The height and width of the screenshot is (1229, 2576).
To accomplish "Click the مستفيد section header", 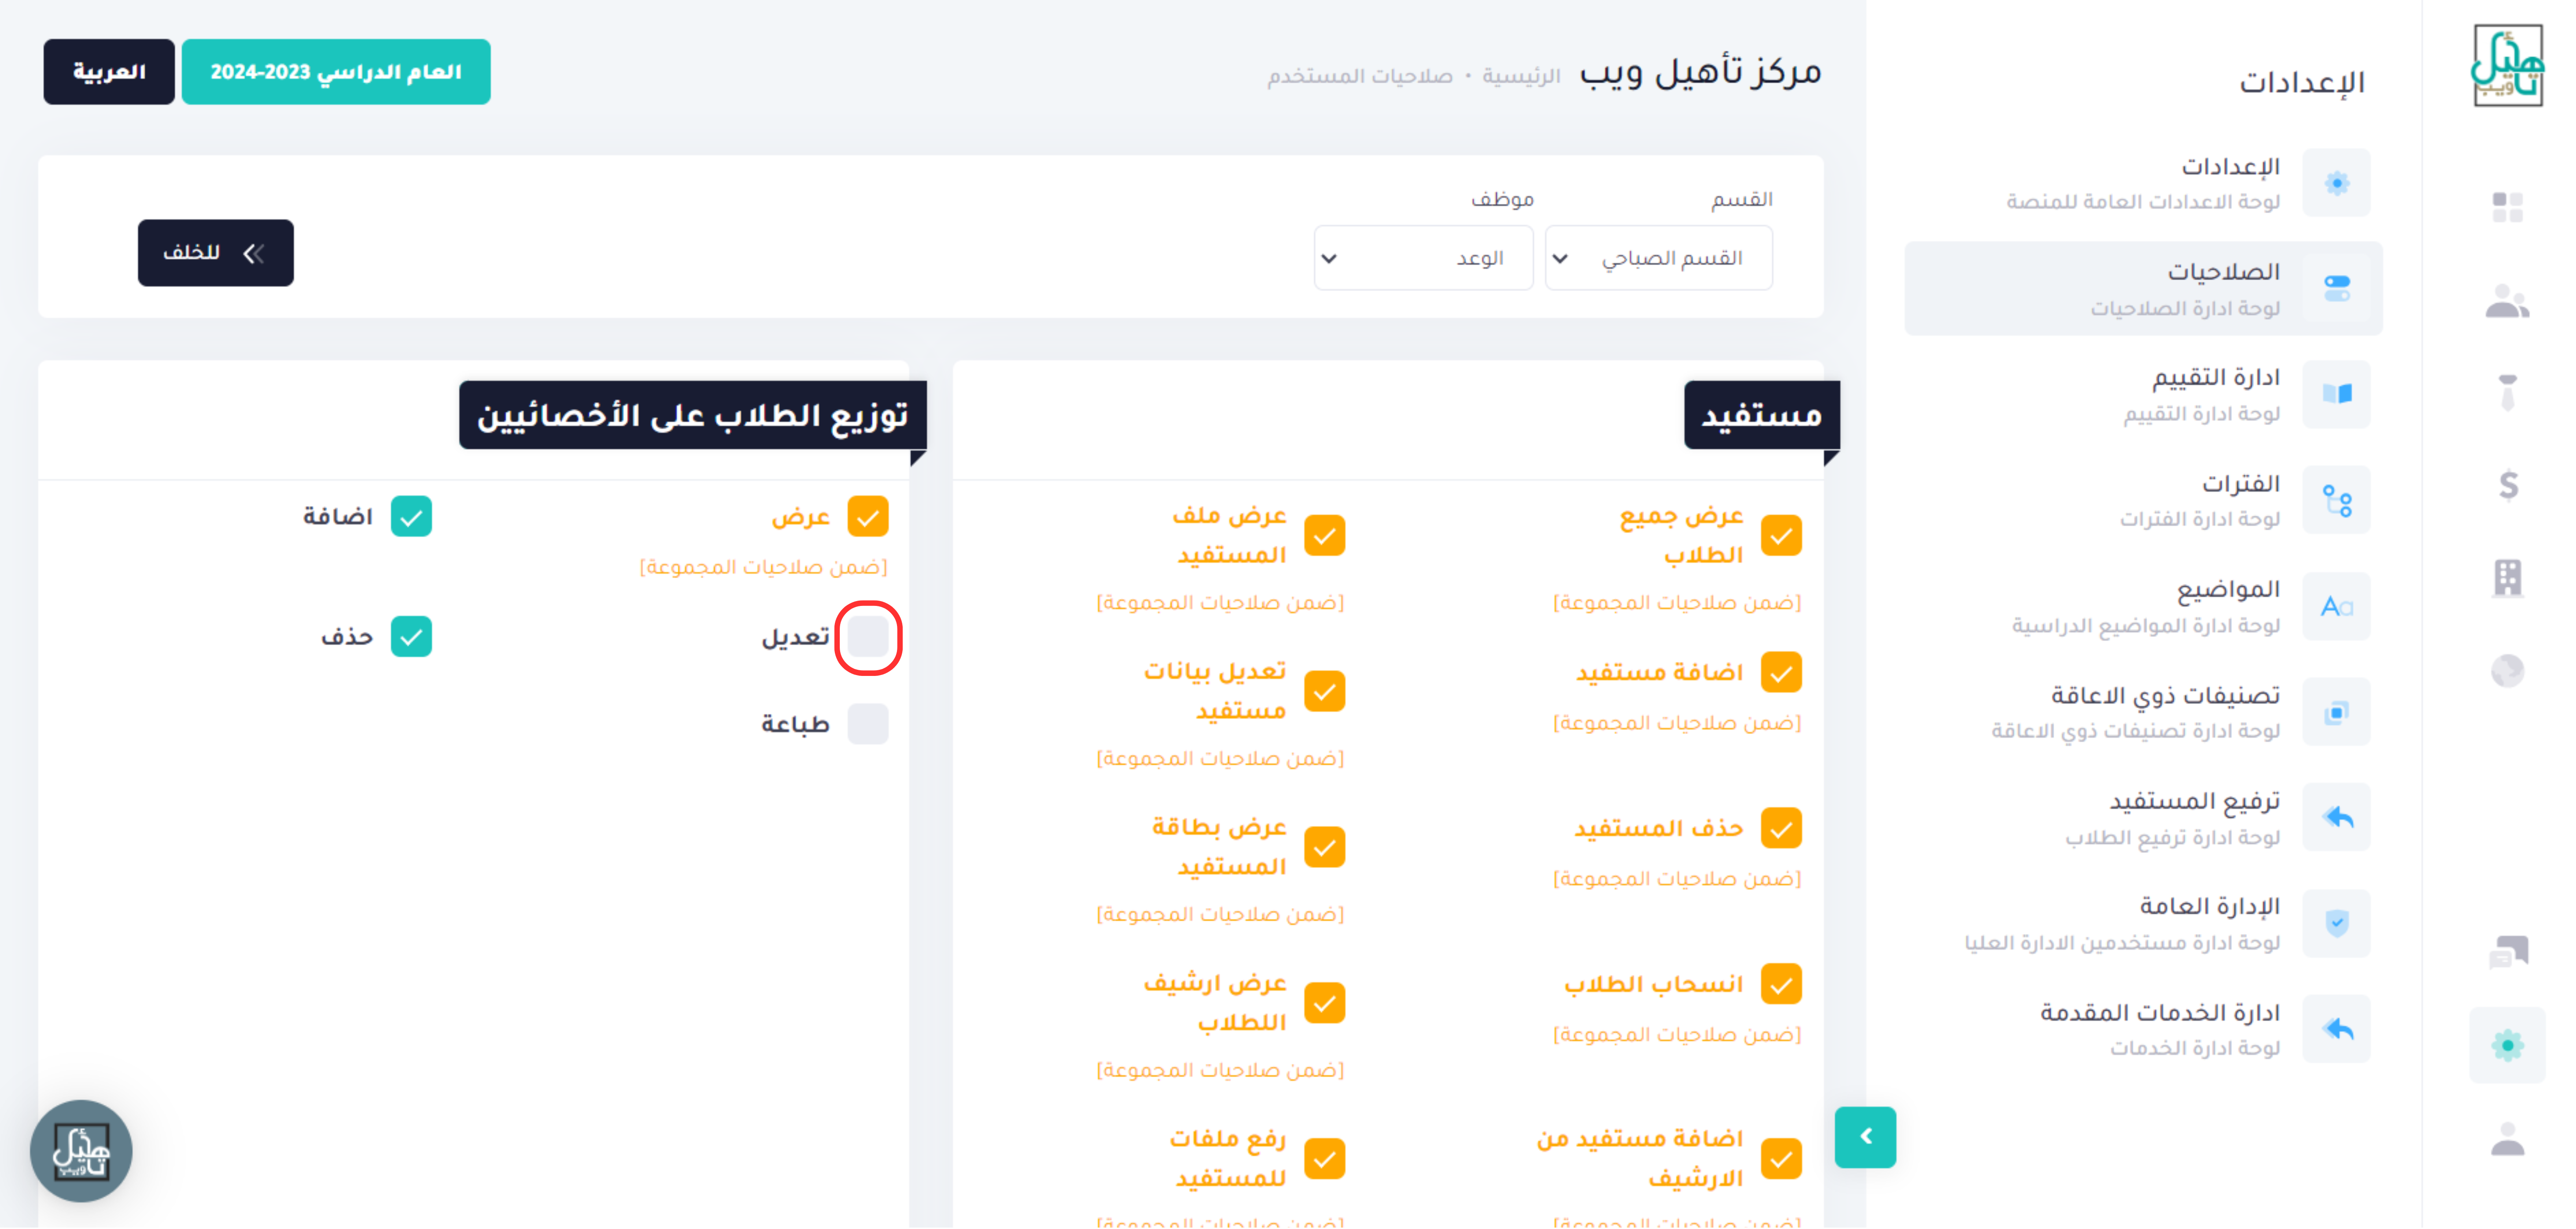I will [1761, 415].
